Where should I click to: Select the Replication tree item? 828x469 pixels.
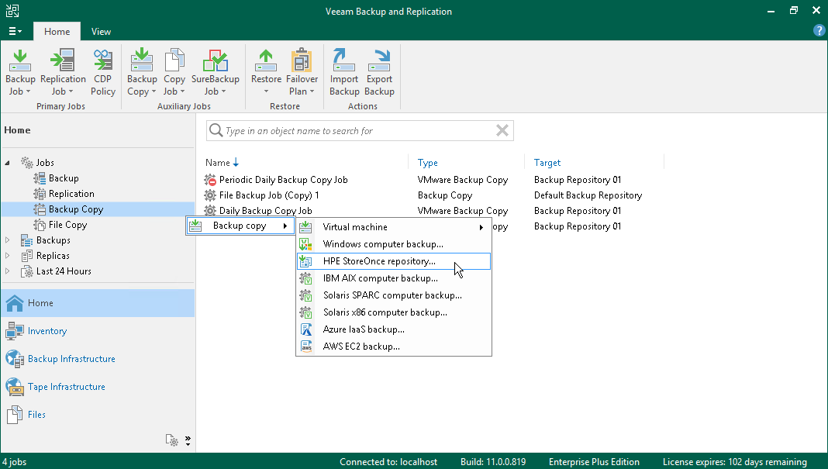pos(71,193)
